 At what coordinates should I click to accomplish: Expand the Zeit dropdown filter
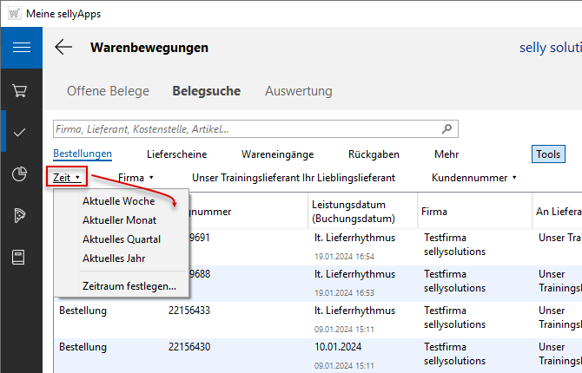(x=66, y=177)
